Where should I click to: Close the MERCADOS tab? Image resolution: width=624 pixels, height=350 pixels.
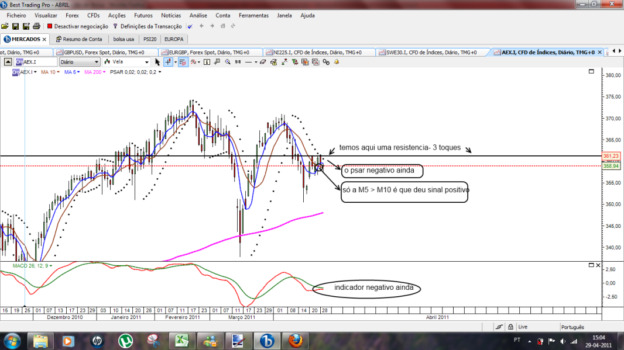pos(44,39)
